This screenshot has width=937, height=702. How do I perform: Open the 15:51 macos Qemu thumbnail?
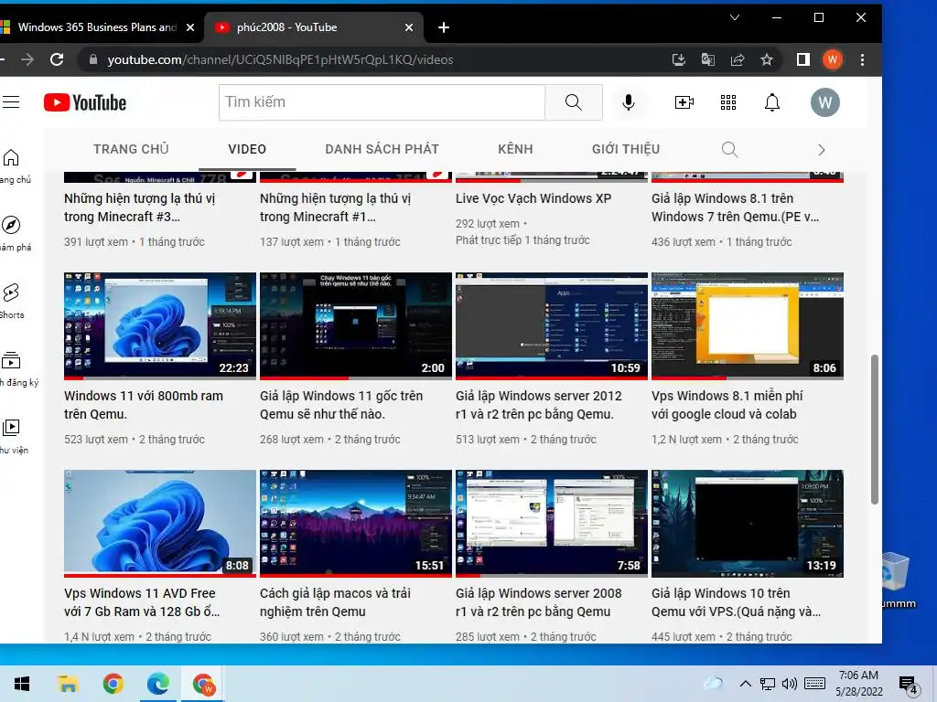[356, 523]
